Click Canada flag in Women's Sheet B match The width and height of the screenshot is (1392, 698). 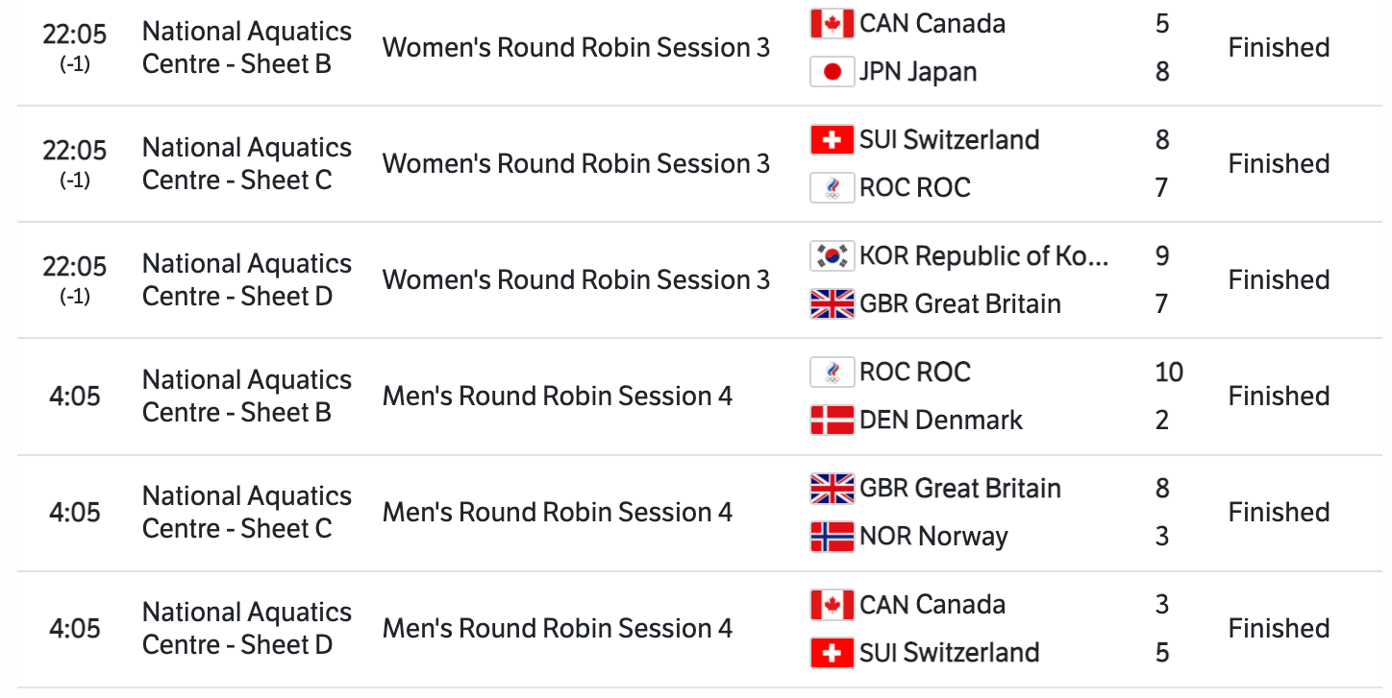pyautogui.click(x=832, y=24)
